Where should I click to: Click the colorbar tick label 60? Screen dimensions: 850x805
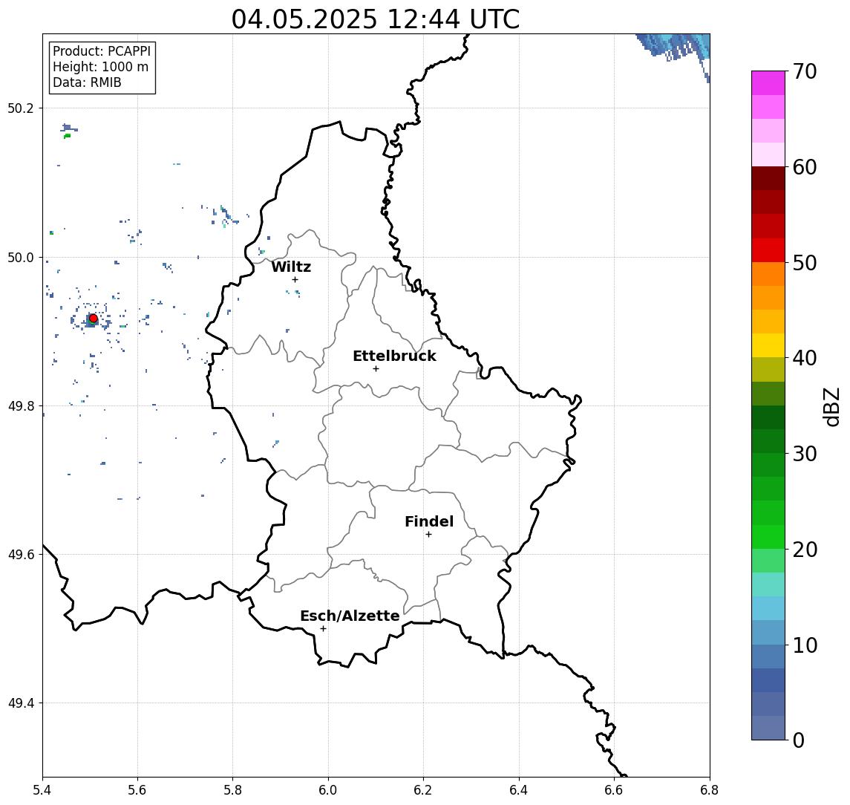(x=805, y=167)
